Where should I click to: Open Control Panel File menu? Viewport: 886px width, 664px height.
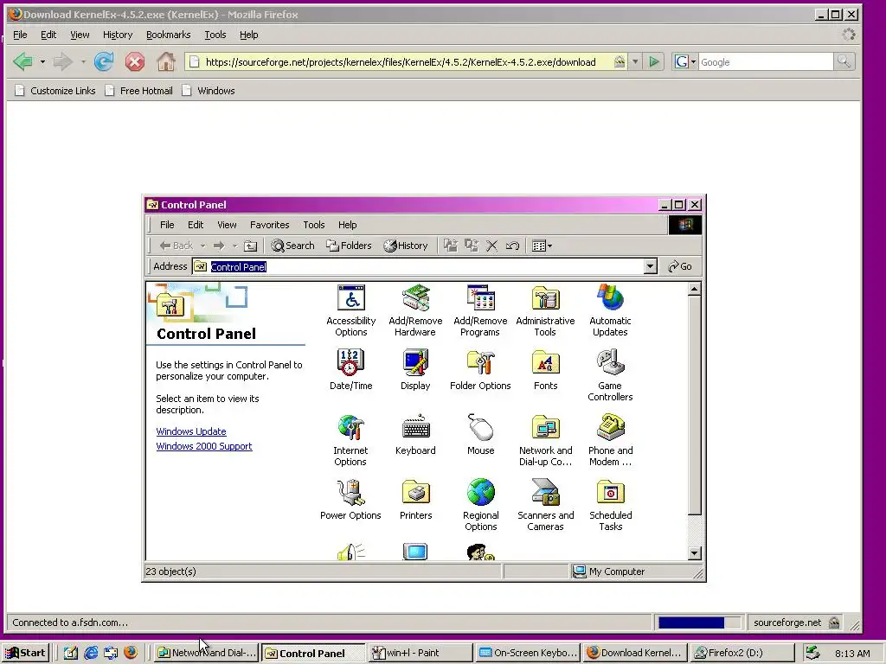click(x=167, y=225)
